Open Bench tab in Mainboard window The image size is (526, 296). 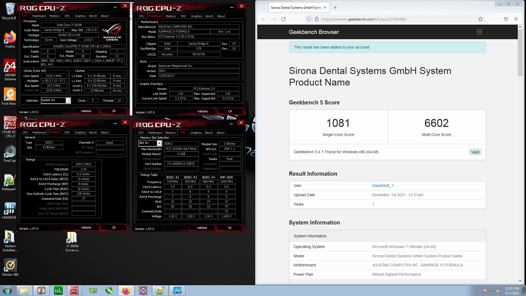[x=209, y=16]
